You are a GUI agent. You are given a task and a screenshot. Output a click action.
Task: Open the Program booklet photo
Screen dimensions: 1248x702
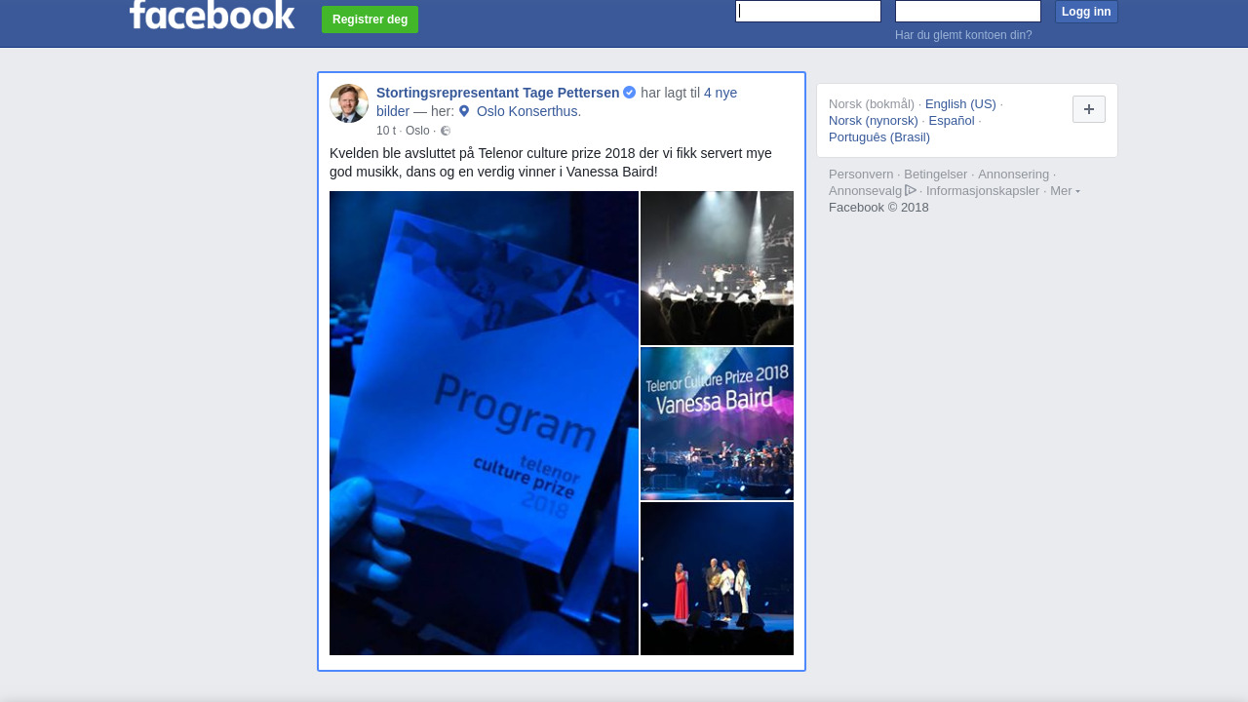coord(484,423)
